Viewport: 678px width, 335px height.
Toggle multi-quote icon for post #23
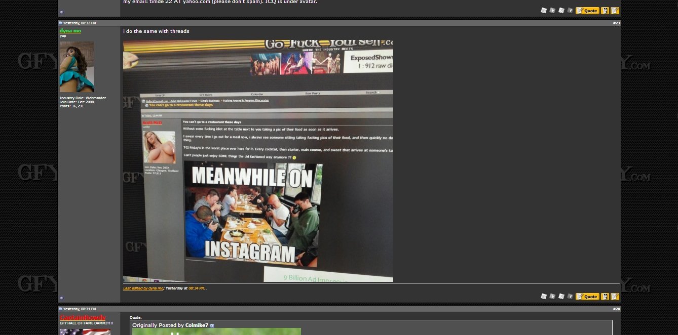(x=605, y=297)
